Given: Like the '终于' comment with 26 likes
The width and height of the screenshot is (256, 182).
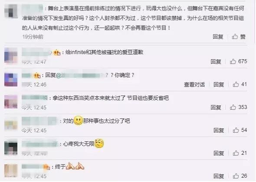Looking at the screenshot, I should (236, 176).
